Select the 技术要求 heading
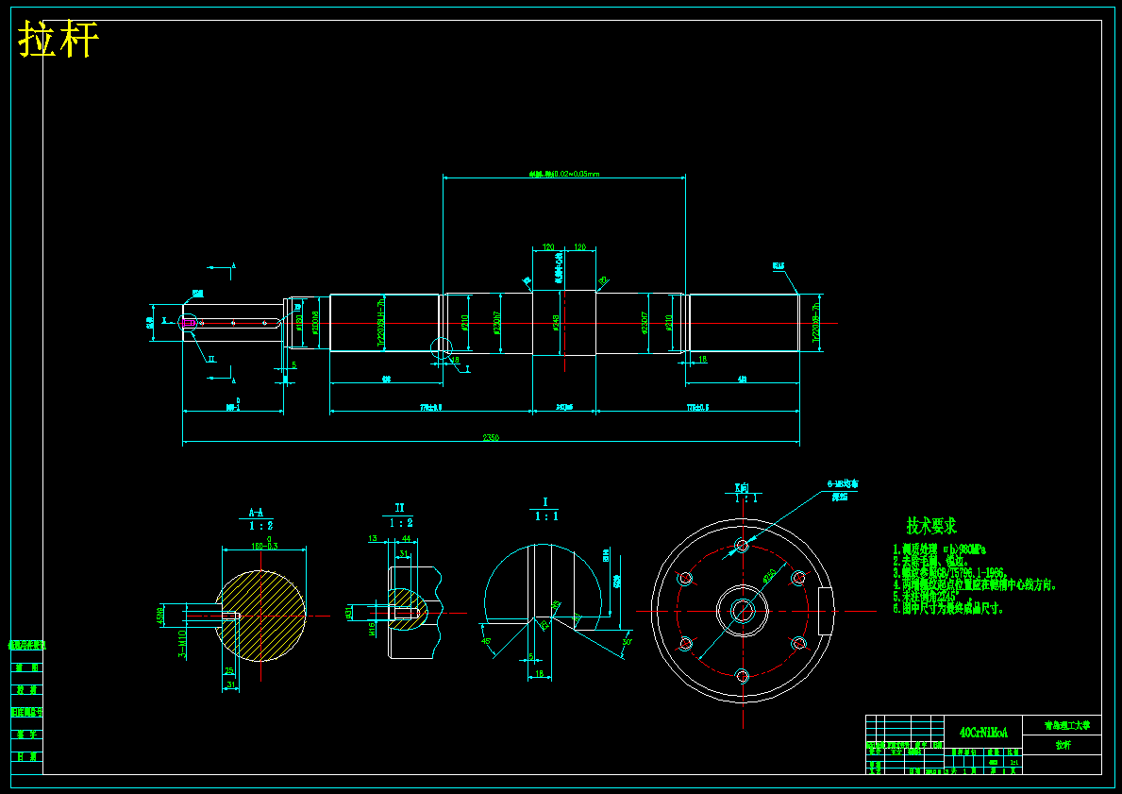The image size is (1122, 794). tap(931, 526)
